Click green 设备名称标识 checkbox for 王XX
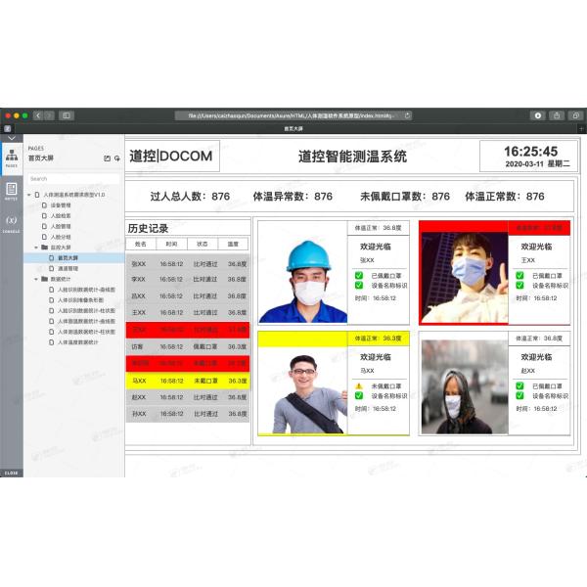The width and height of the screenshot is (587, 587). pos(519,286)
